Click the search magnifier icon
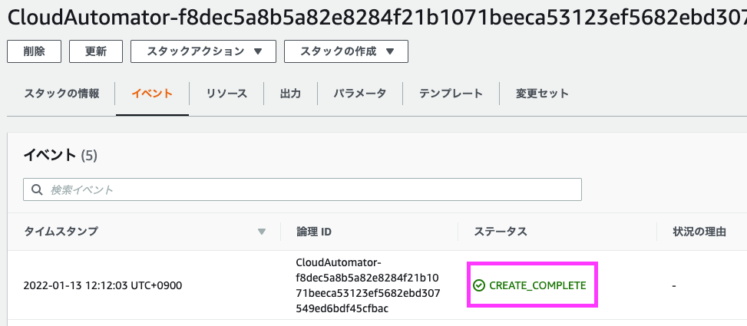Viewport: 747px width, 326px height. point(37,189)
